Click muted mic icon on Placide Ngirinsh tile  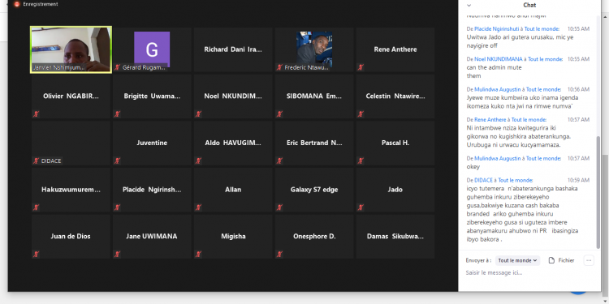(x=117, y=208)
